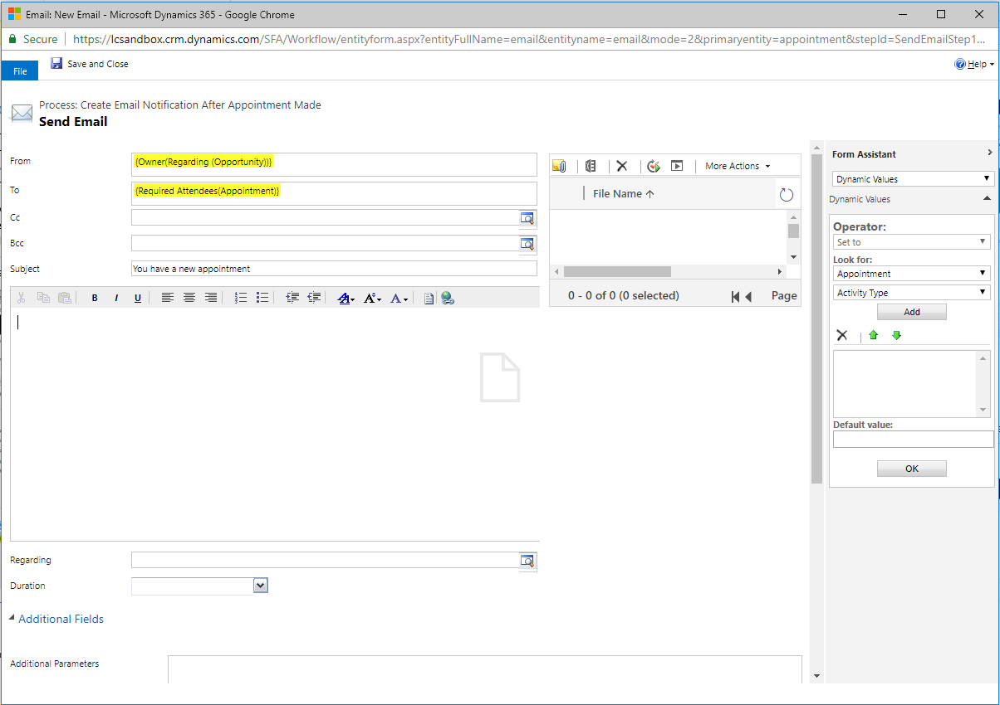Viewport: 1000px width, 705px height.
Task: Move selected value up with green arrow
Action: [x=873, y=335]
